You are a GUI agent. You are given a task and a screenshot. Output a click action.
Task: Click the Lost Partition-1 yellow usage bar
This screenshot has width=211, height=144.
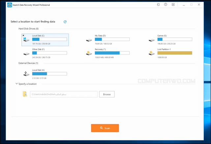pos(175,53)
